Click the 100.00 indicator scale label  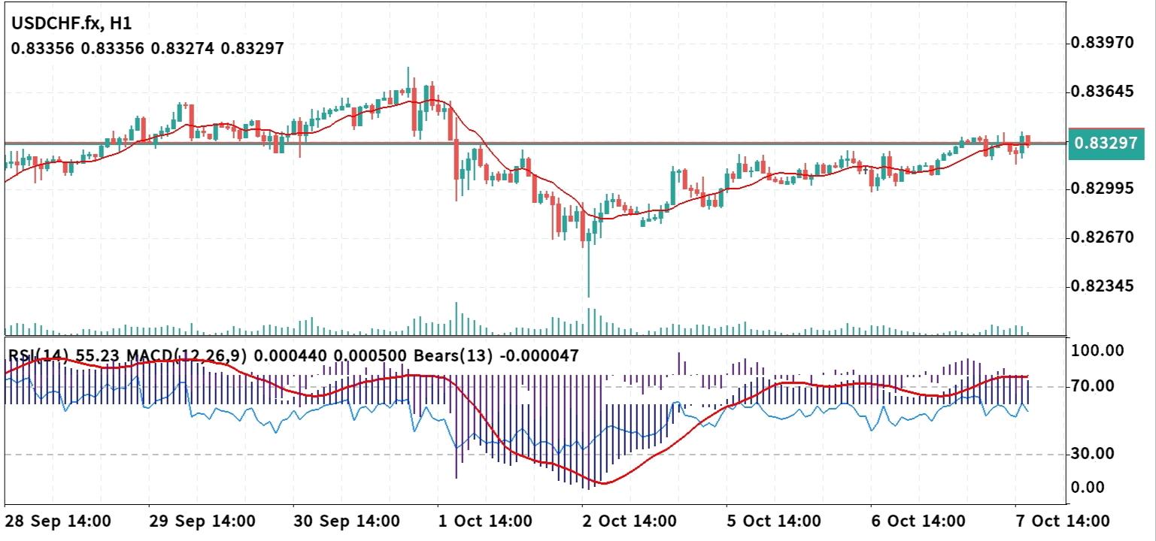click(x=1097, y=350)
